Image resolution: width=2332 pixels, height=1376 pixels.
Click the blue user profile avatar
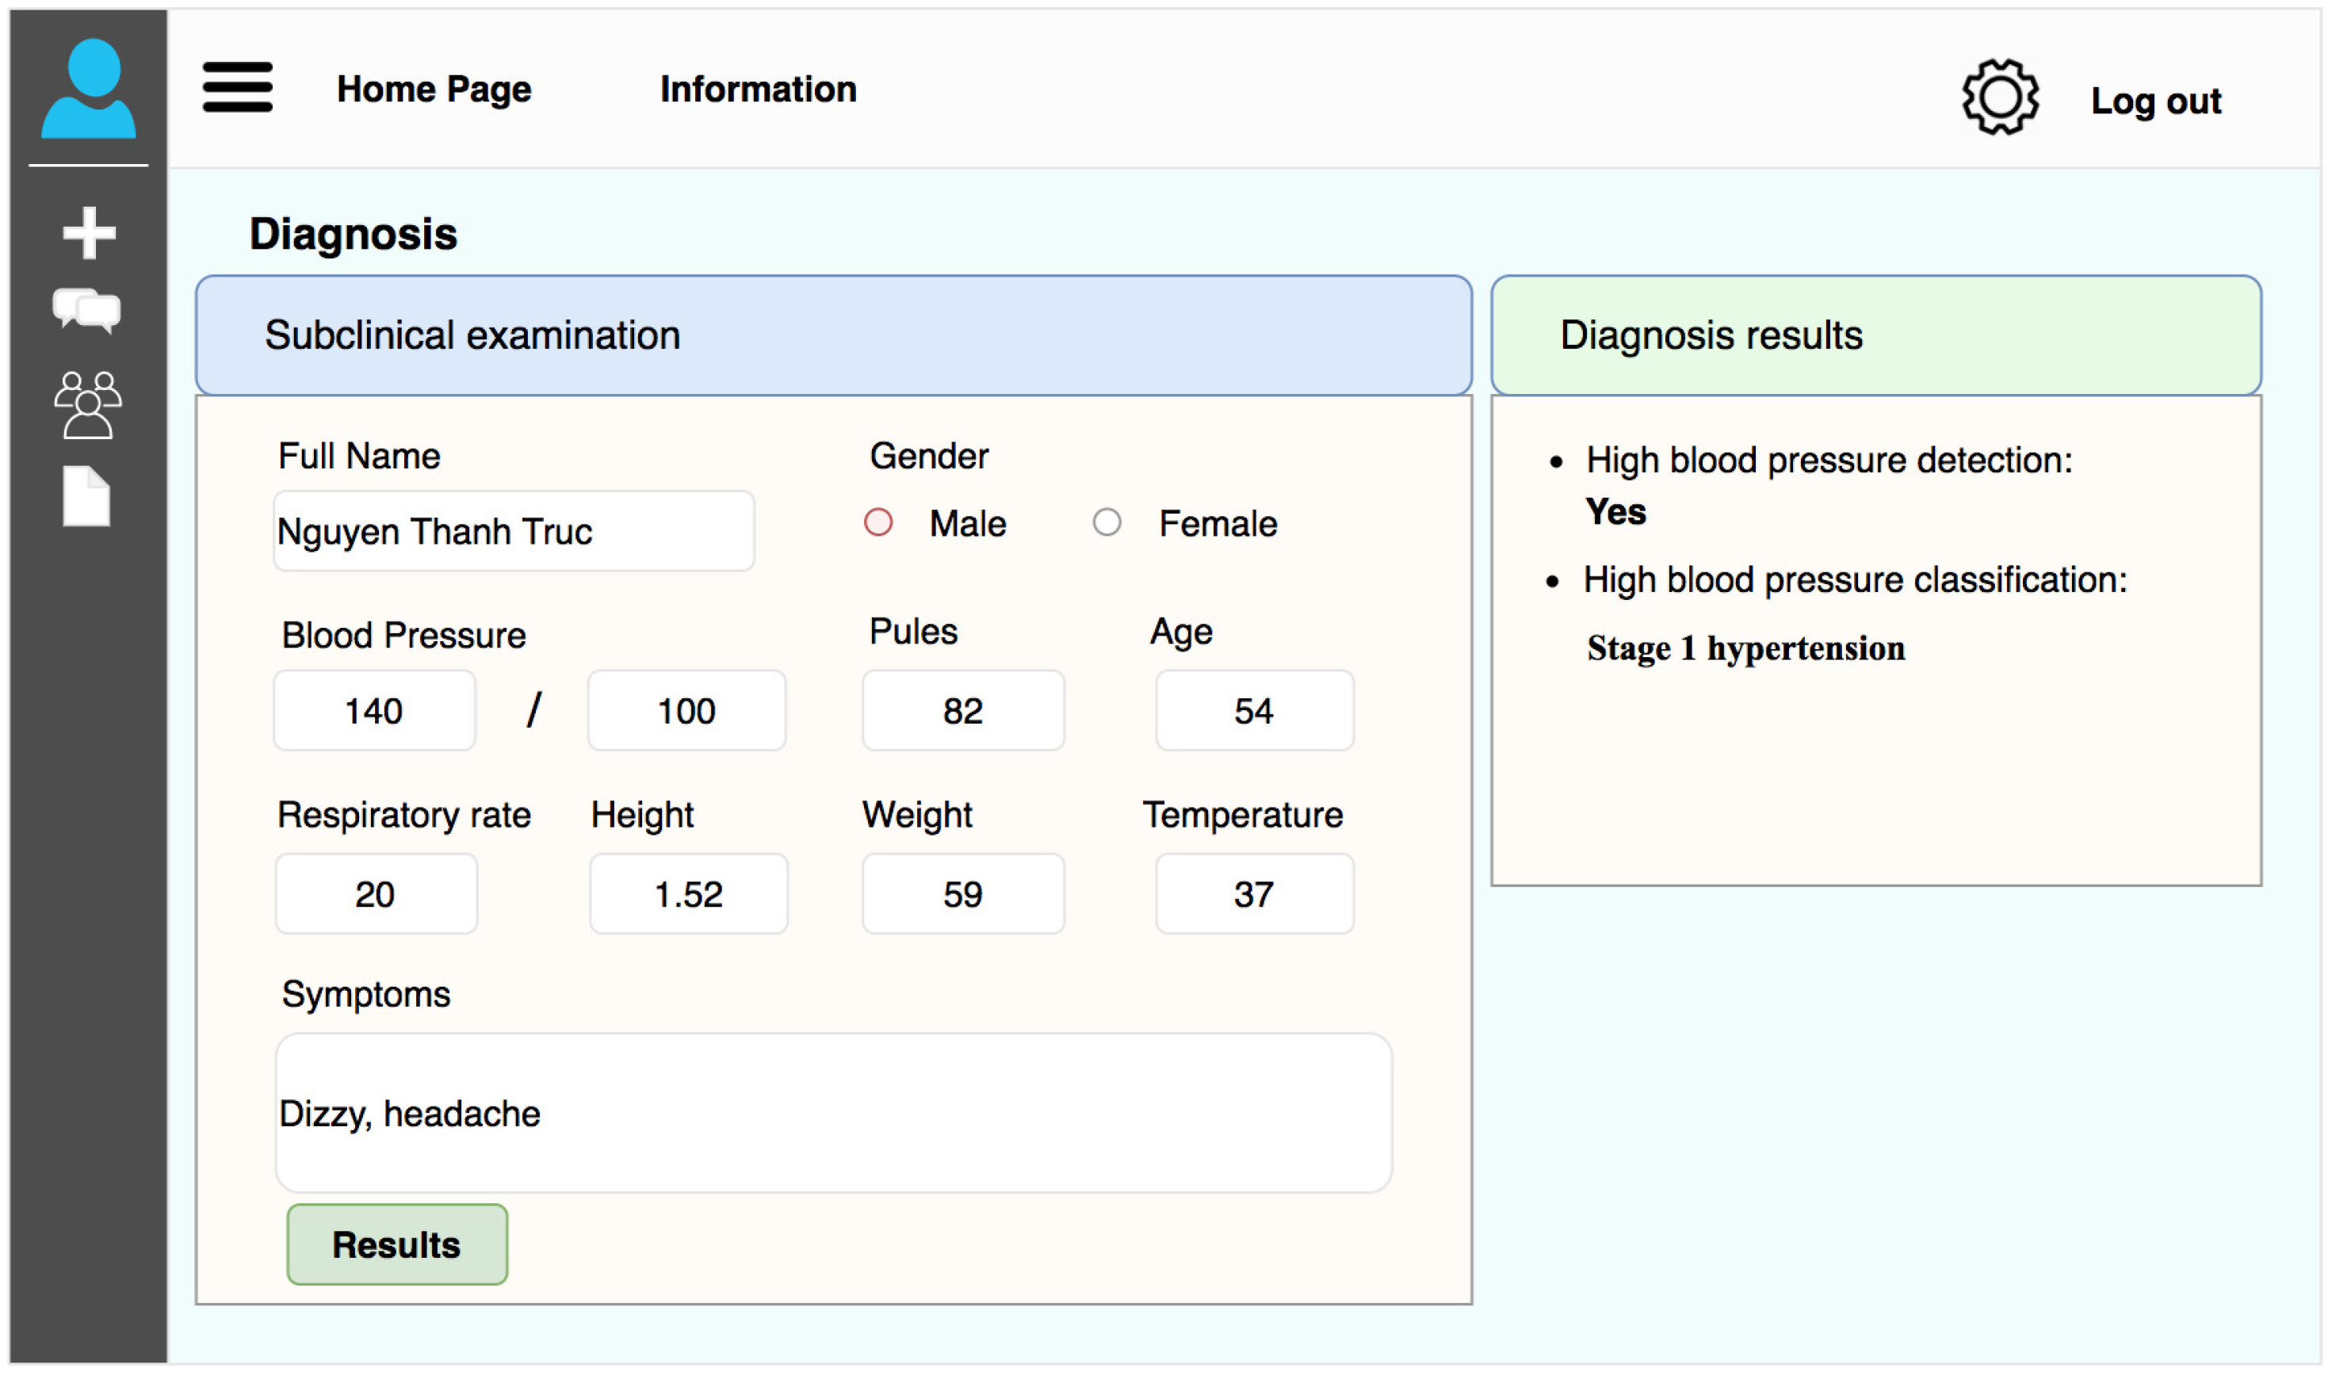(88, 89)
